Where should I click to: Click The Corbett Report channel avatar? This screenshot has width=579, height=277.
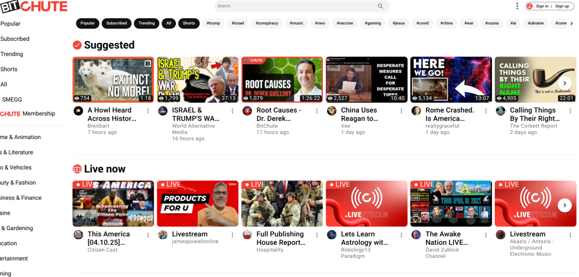point(501,111)
